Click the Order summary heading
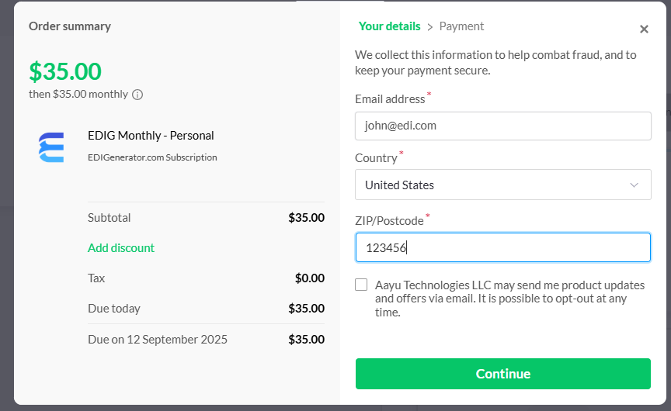Viewport: 671px width, 411px height. pos(70,26)
